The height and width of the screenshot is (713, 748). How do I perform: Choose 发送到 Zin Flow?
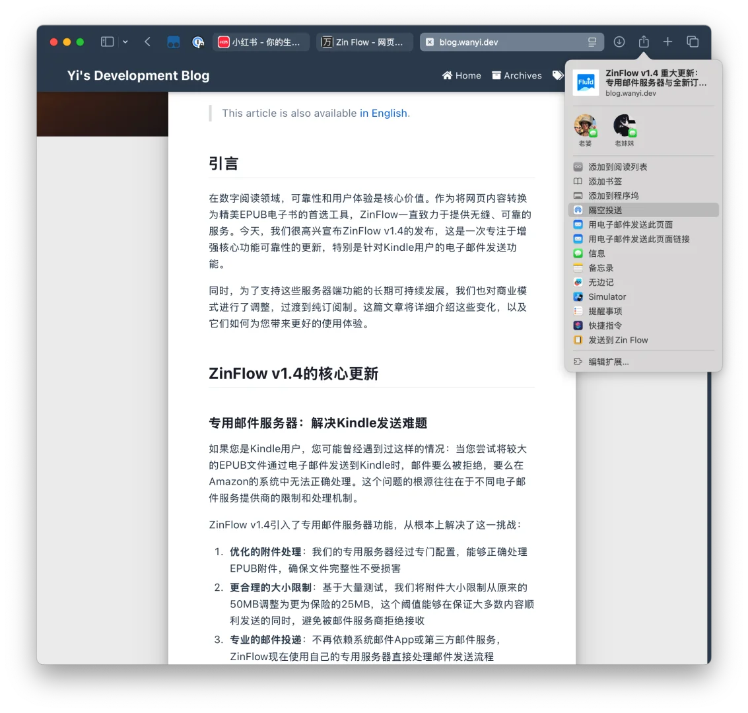644,340
